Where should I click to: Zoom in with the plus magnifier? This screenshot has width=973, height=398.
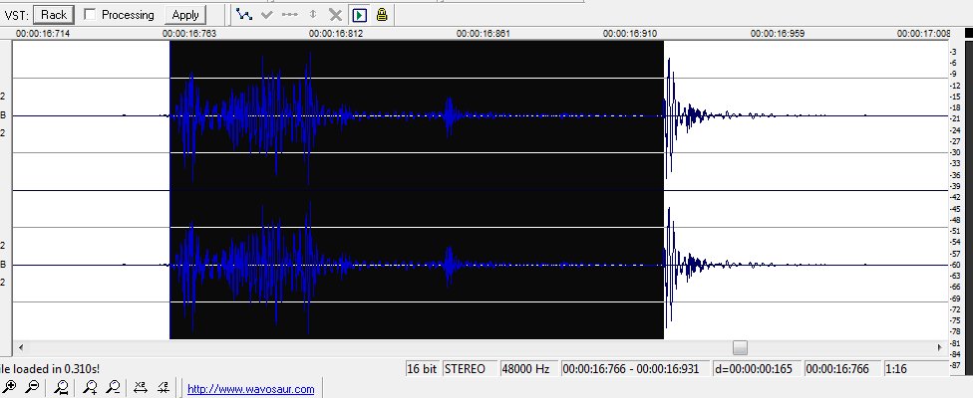11,387
